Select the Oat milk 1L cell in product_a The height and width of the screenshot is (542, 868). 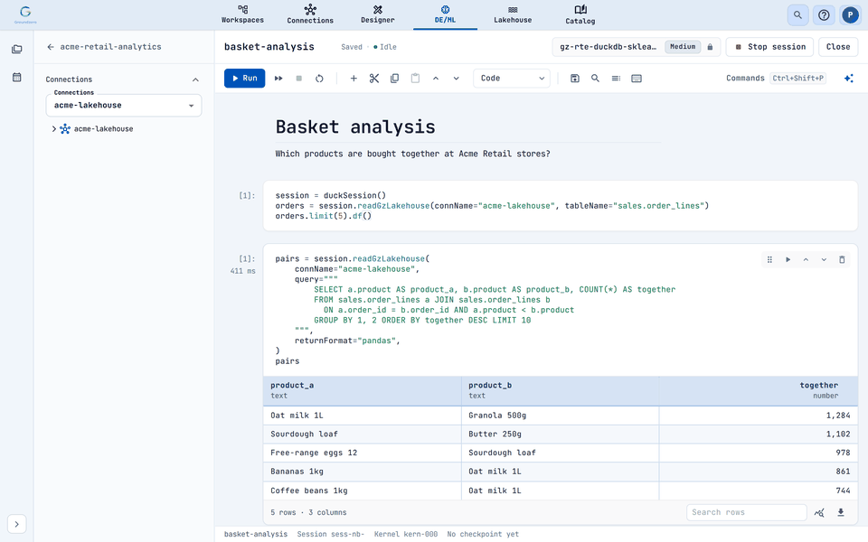tap(362, 416)
